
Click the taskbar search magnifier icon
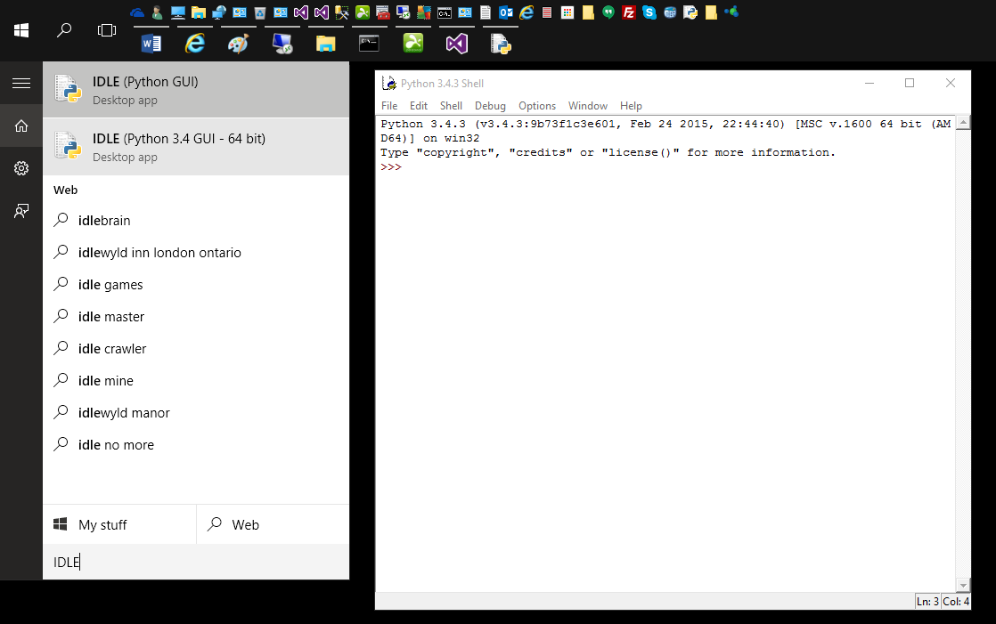pyautogui.click(x=64, y=30)
